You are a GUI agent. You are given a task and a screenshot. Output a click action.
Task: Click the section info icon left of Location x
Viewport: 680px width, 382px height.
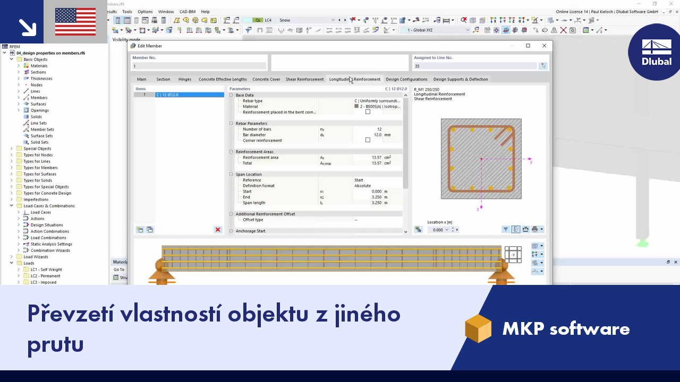pyautogui.click(x=419, y=230)
